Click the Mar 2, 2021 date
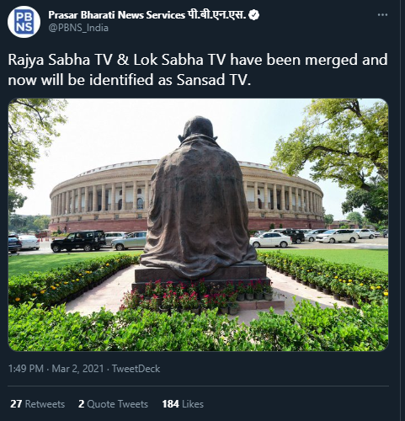This screenshot has height=421, width=405. point(77,369)
